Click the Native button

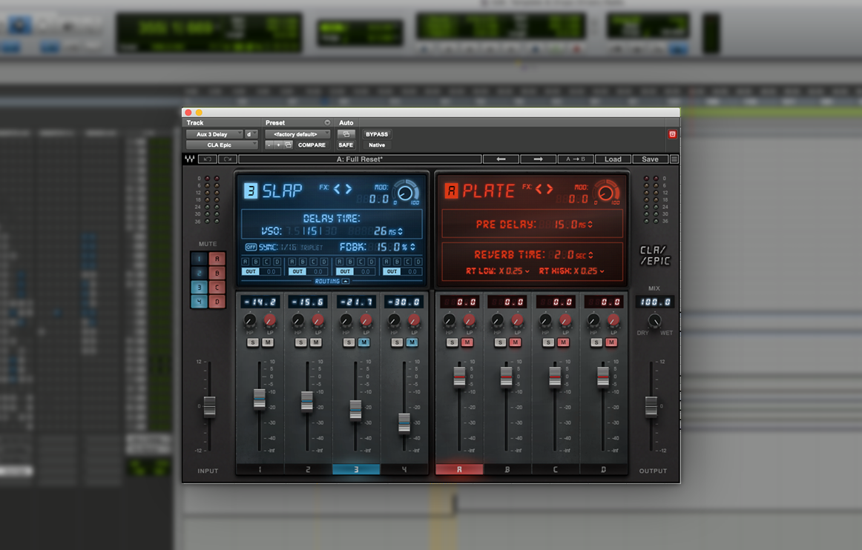coord(377,145)
